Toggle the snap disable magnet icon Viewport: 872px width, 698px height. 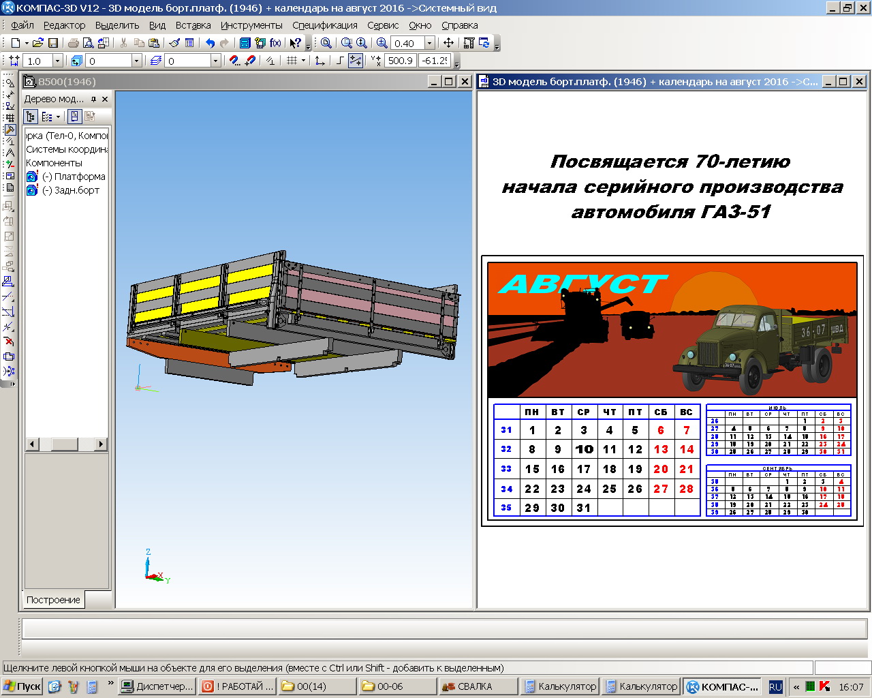(250, 61)
